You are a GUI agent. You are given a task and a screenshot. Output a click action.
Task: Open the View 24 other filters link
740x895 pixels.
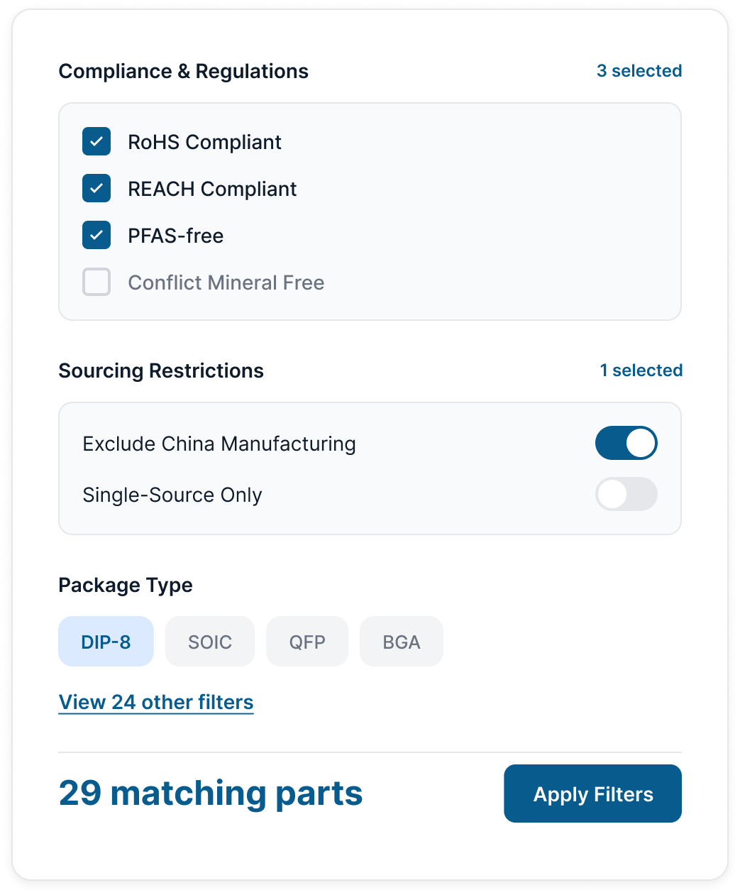click(x=155, y=702)
